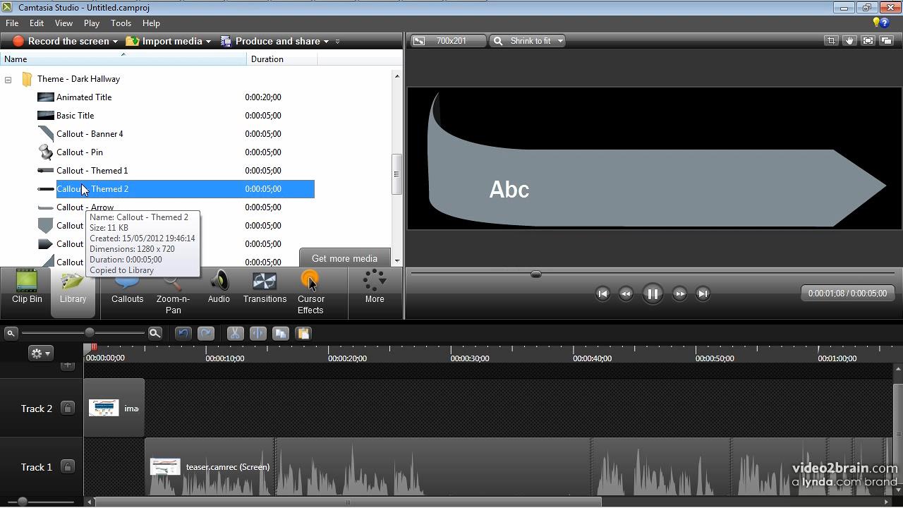The image size is (903, 508).
Task: Zoom in the timeline magnifier
Action: point(155,333)
